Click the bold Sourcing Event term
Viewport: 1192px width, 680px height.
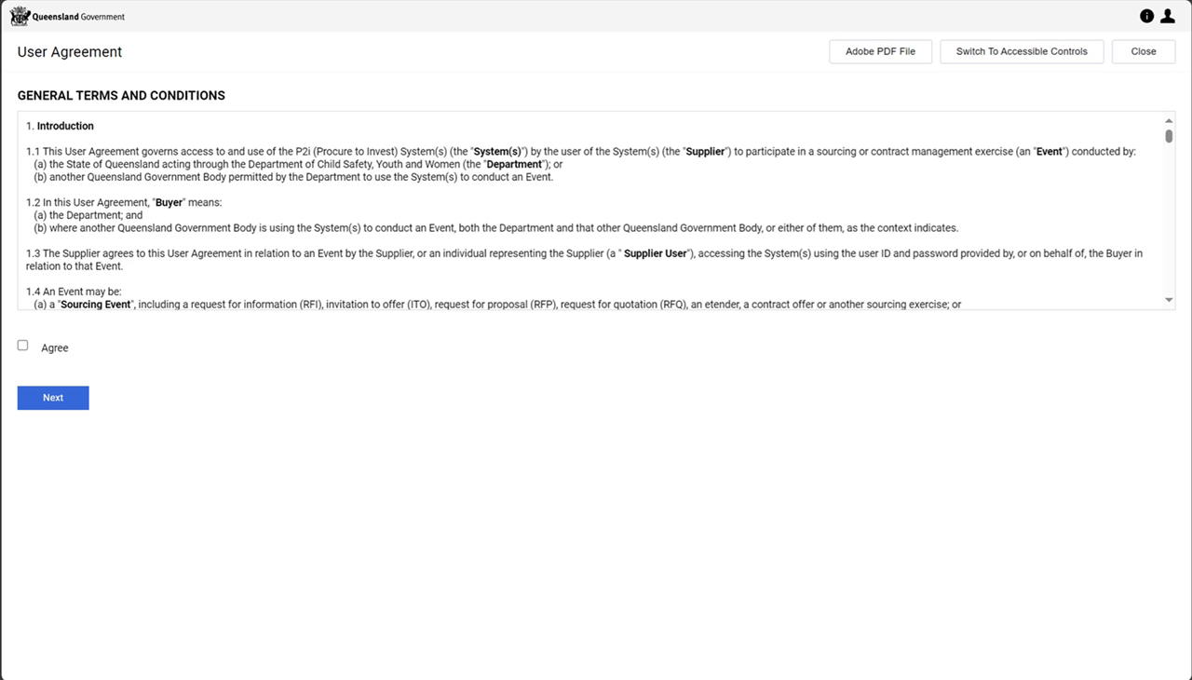click(x=95, y=305)
